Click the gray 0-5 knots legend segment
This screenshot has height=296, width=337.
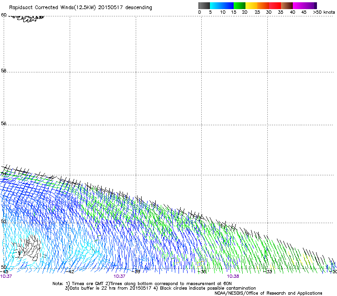[x=204, y=5]
